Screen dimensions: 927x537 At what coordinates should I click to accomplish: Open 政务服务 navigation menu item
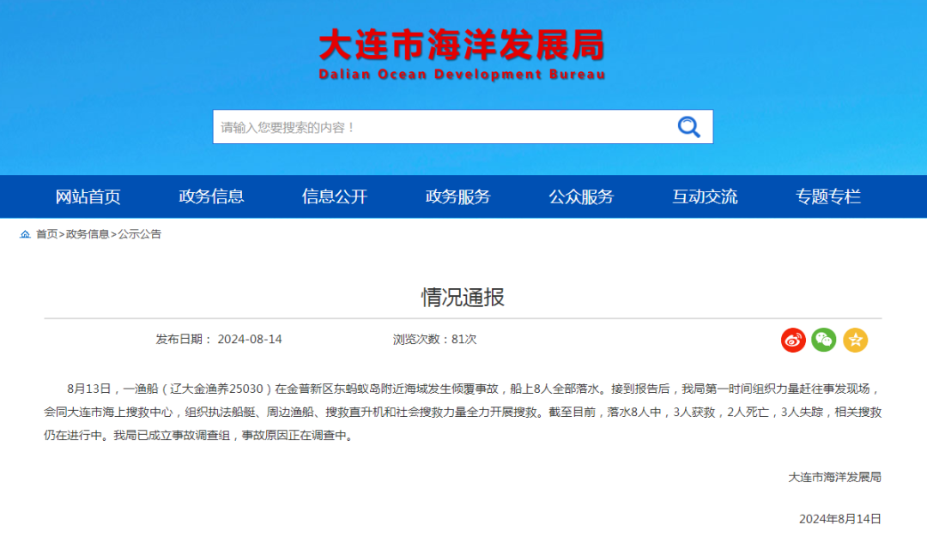458,196
